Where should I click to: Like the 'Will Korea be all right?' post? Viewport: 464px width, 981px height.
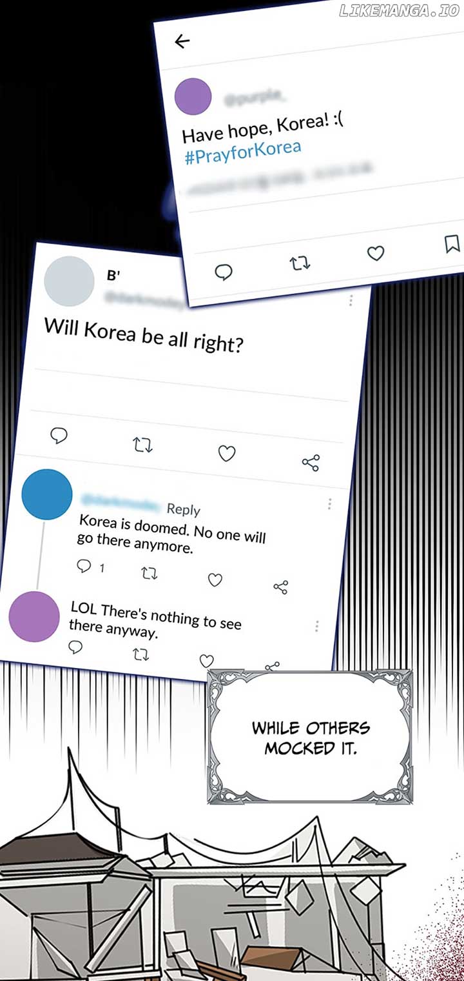point(226,454)
